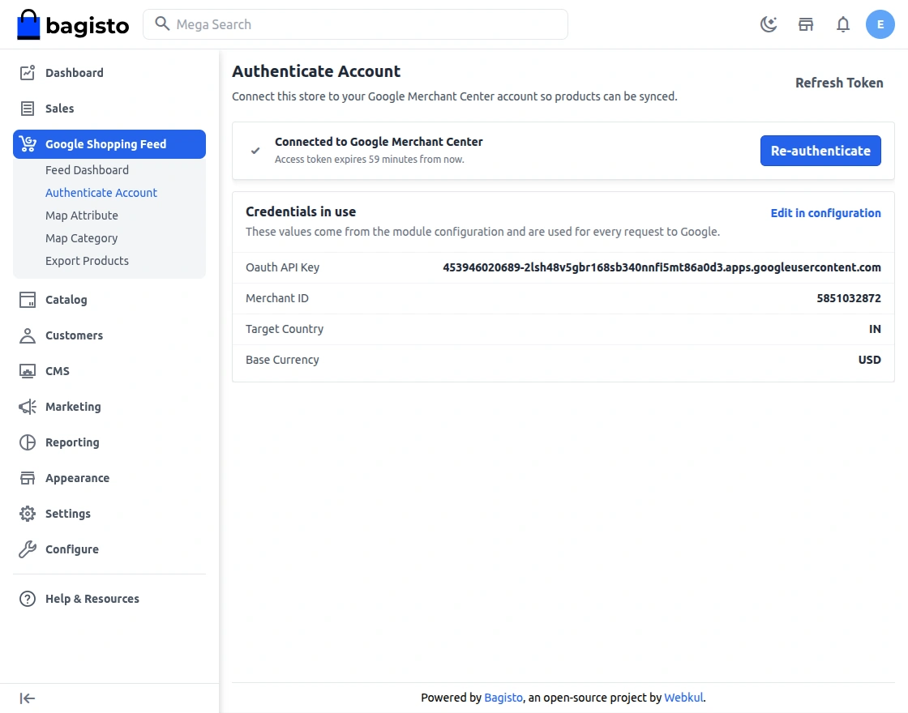Click the Re-authenticate button

(820, 151)
